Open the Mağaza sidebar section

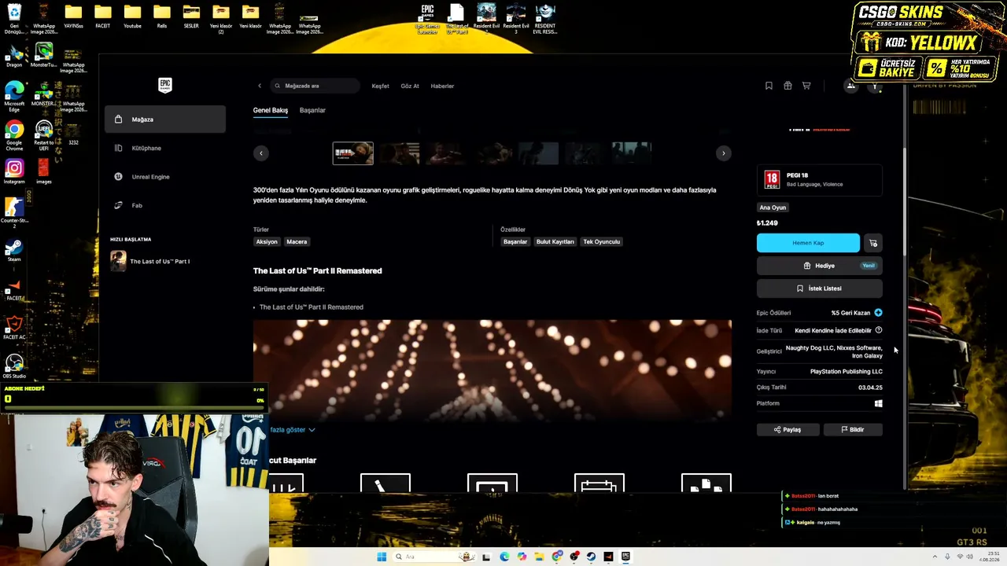(165, 119)
